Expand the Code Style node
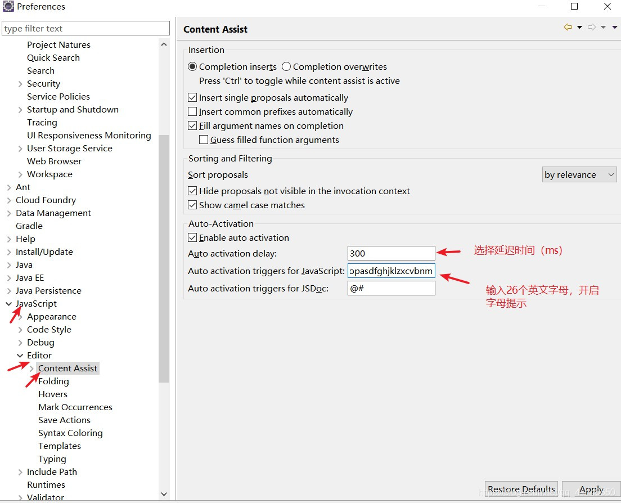 coord(20,330)
